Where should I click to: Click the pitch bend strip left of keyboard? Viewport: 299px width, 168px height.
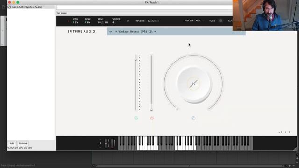tap(106, 143)
